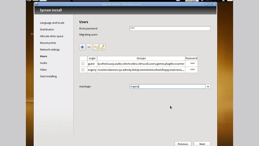Image resolution: width=259 pixels, height=146 pixels.
Task: Maximize the System install window
Action: [210, 4]
